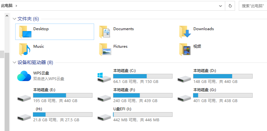Click the 视频 label text
The width and height of the screenshot is (267, 131).
click(197, 46)
